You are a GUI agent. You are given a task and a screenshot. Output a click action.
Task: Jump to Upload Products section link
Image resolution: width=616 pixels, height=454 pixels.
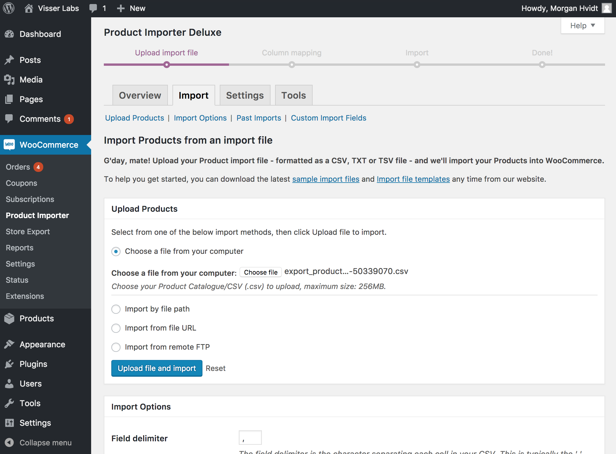point(135,118)
